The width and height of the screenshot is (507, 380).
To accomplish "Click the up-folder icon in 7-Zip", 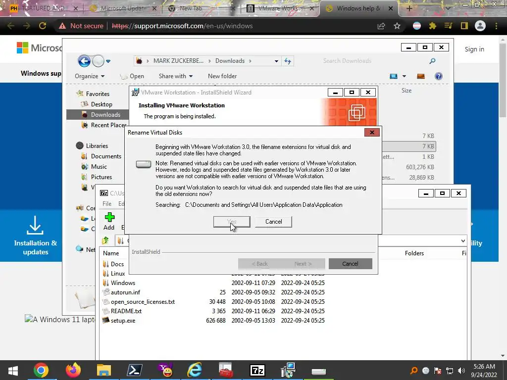I will [x=105, y=240].
